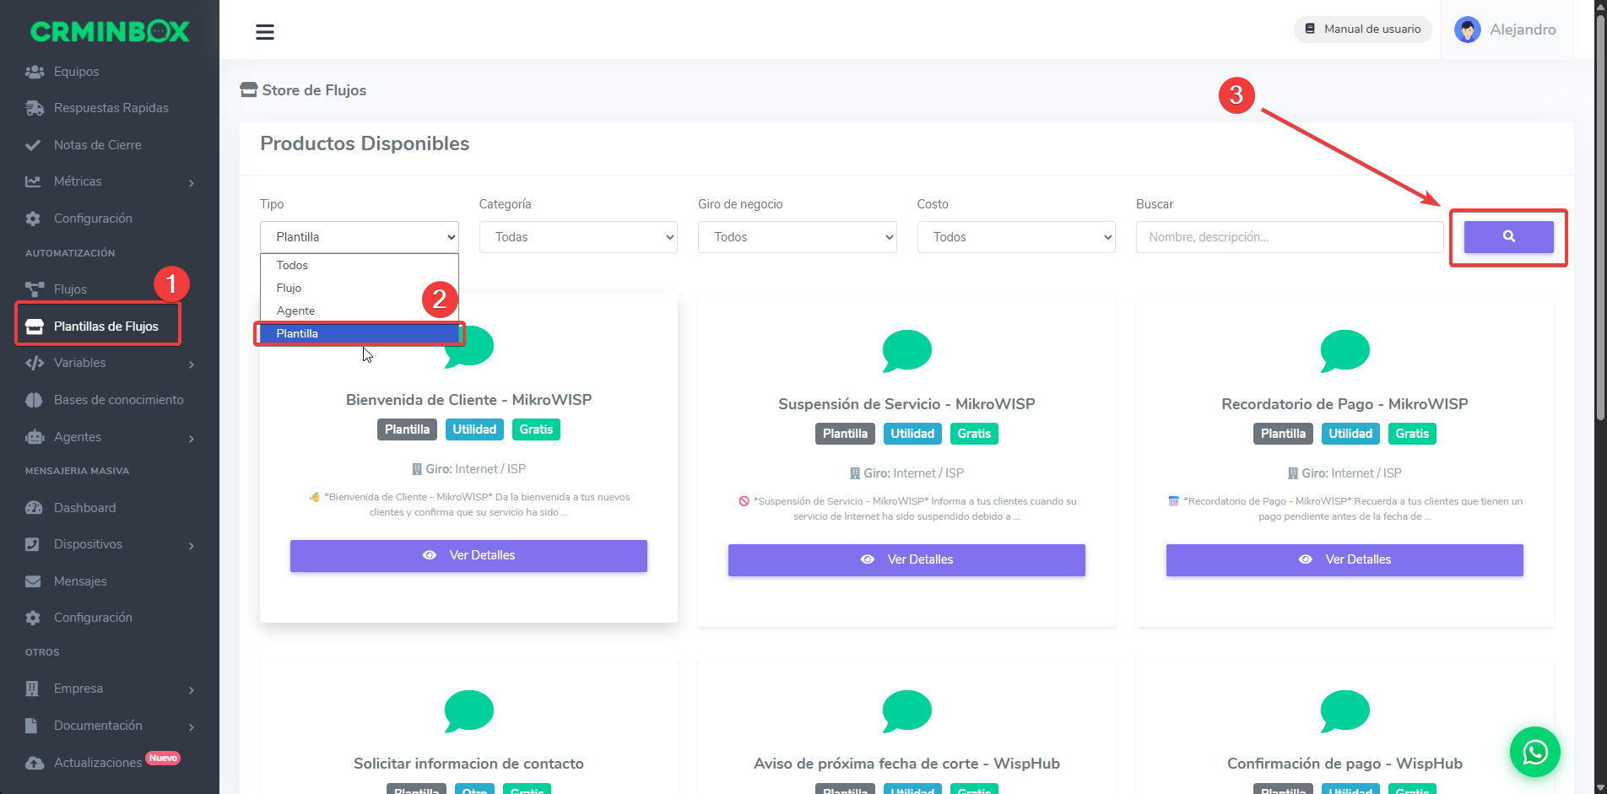Click title Aviso de próxima fecha de corte
The height and width of the screenshot is (794, 1607).
click(x=906, y=764)
